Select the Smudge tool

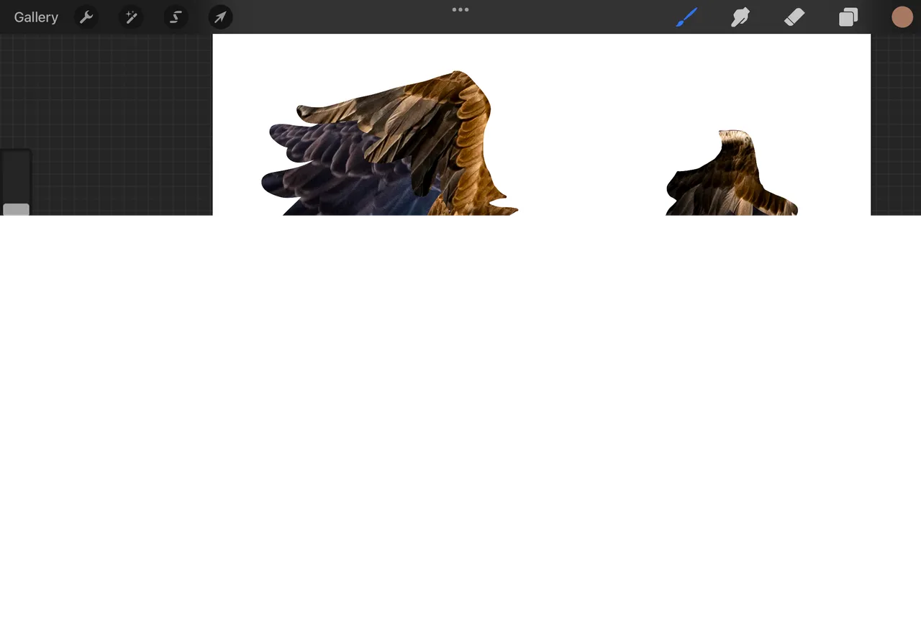point(740,17)
